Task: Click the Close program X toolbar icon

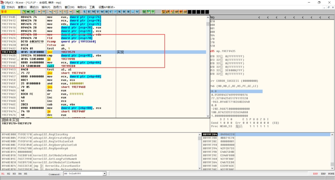Action: [32, 12]
